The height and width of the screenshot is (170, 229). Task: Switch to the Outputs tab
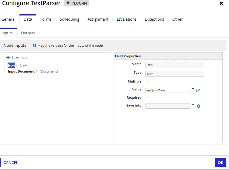[x=28, y=33]
